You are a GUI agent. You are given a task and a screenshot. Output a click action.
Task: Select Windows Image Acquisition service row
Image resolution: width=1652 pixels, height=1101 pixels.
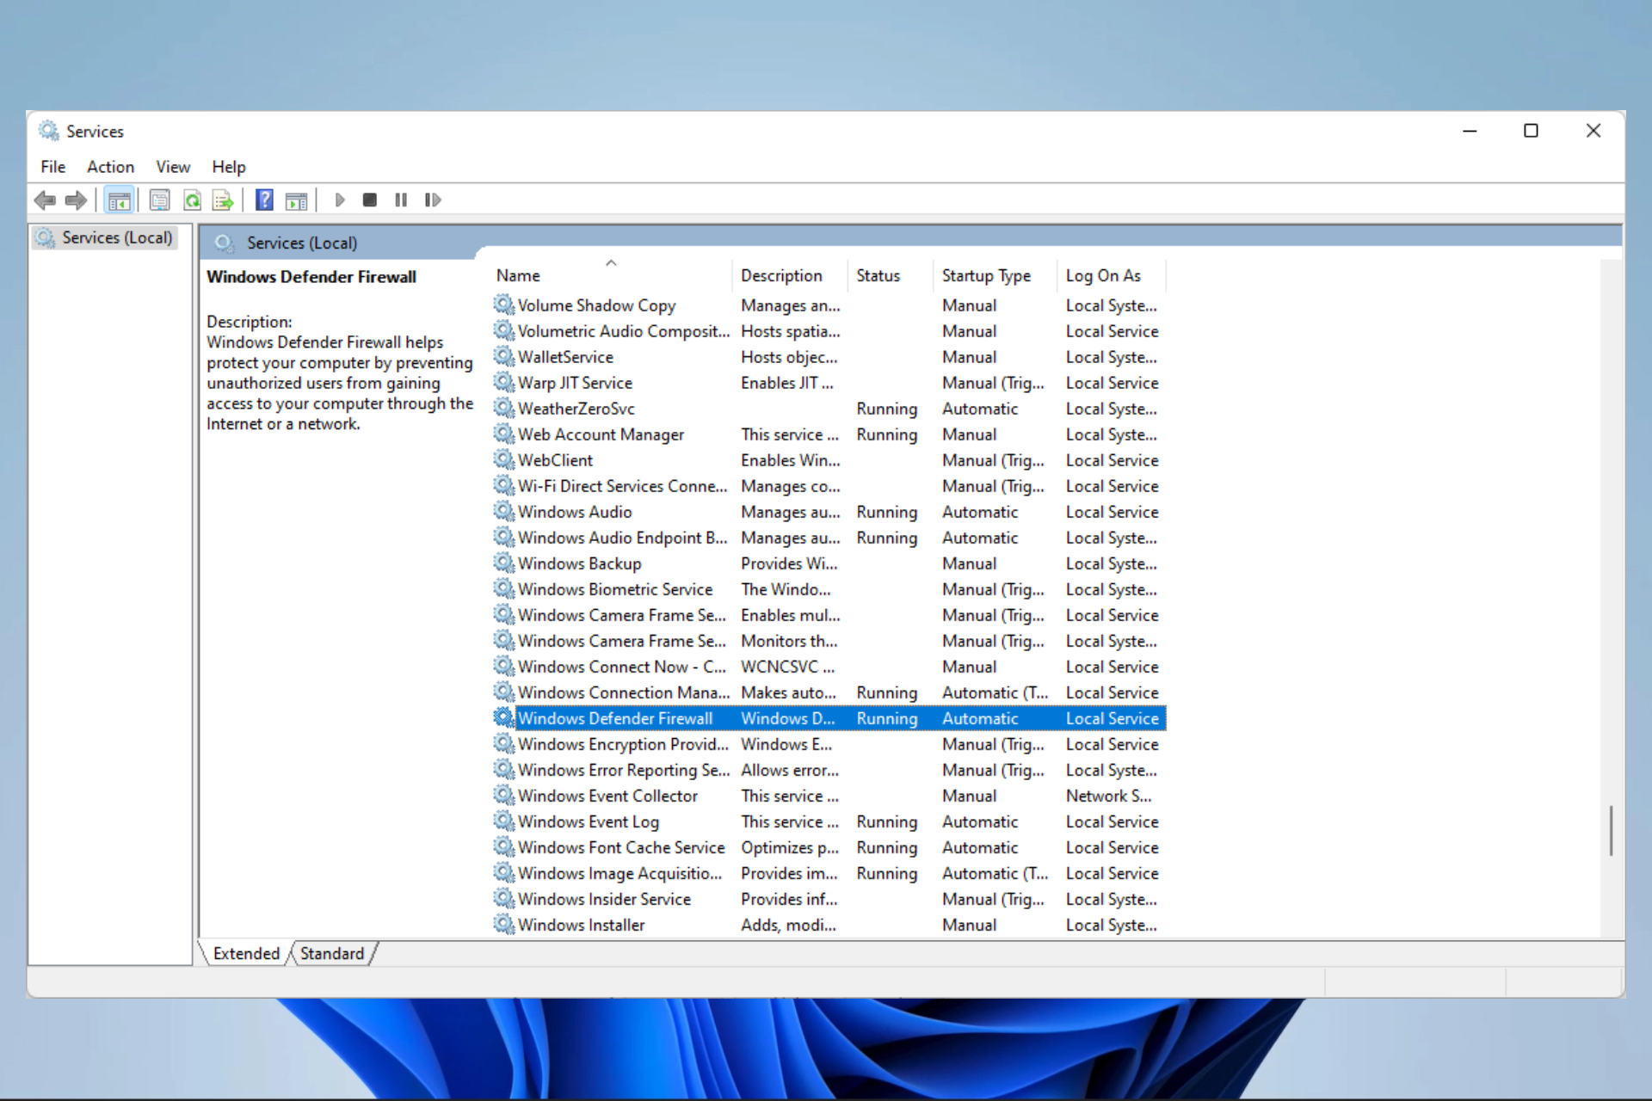tap(829, 873)
